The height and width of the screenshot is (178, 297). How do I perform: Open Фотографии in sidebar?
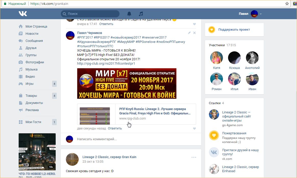click(x=35, y=62)
